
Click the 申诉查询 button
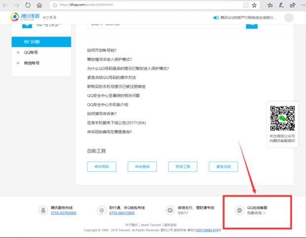tap(142, 167)
